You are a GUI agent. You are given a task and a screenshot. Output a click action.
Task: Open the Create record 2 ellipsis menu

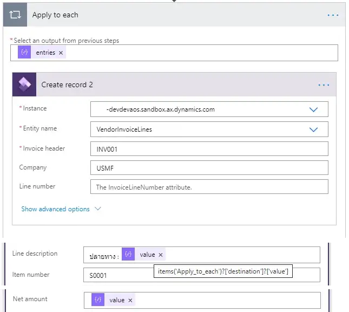(324, 85)
